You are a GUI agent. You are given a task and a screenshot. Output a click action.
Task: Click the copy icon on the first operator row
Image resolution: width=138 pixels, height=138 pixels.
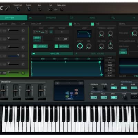[x=23, y=31]
